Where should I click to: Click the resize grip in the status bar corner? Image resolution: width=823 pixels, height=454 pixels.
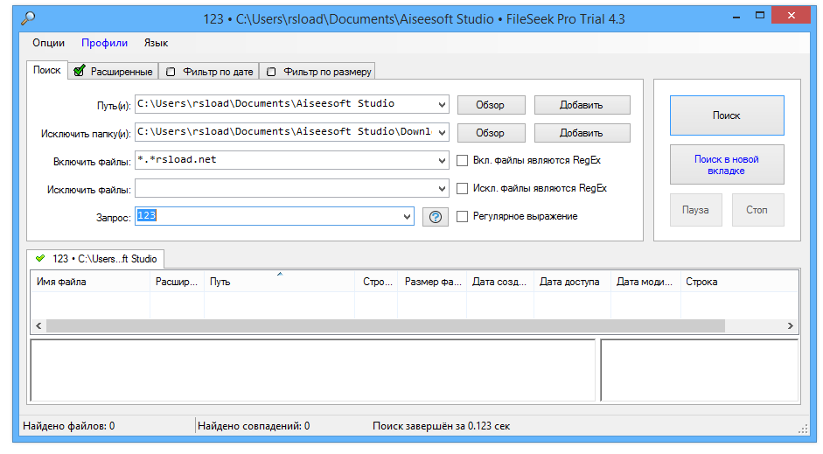click(x=803, y=428)
